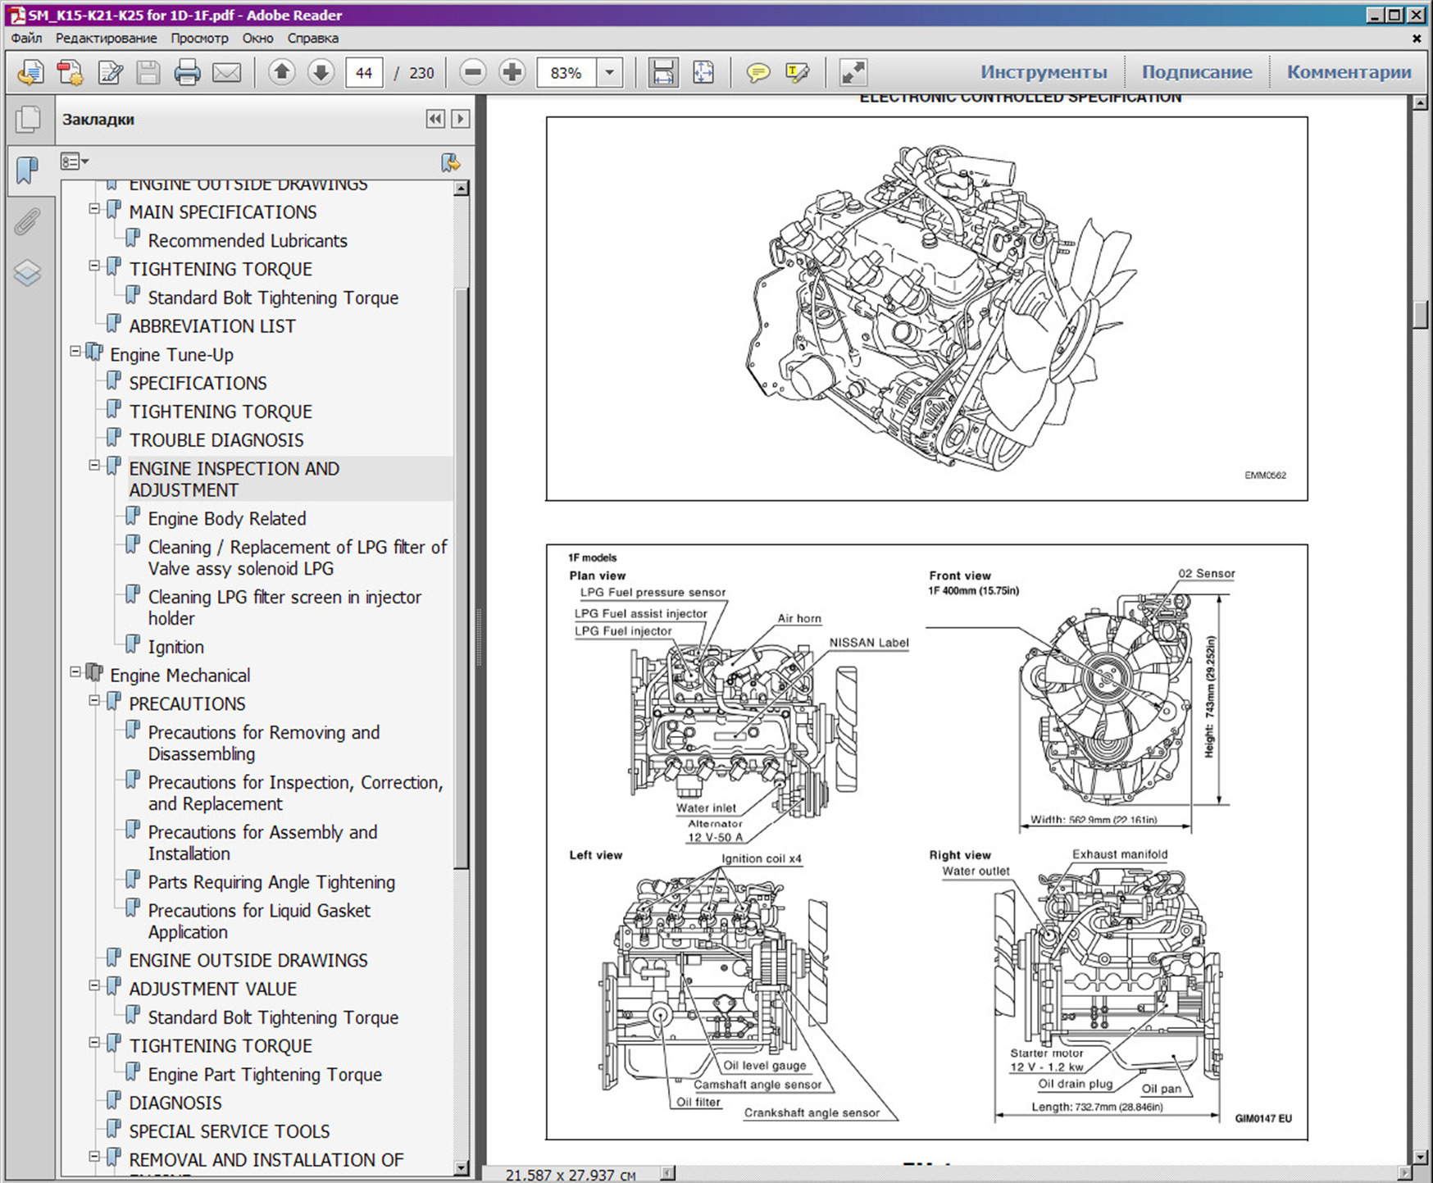Zoom in with plus button

[512, 73]
